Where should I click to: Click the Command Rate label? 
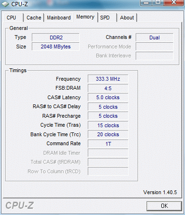[x=64, y=143]
